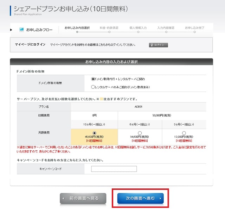Pick the 6ヶ月 payment 24,600円 option
225x211 pixels.
coord(140,133)
